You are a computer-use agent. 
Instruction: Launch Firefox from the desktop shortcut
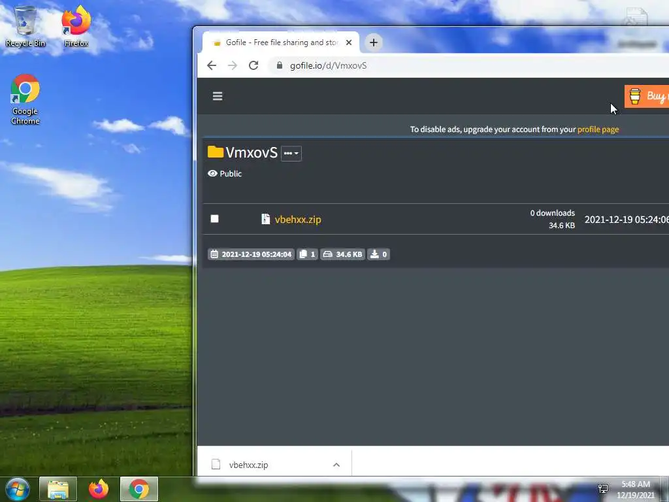click(76, 26)
